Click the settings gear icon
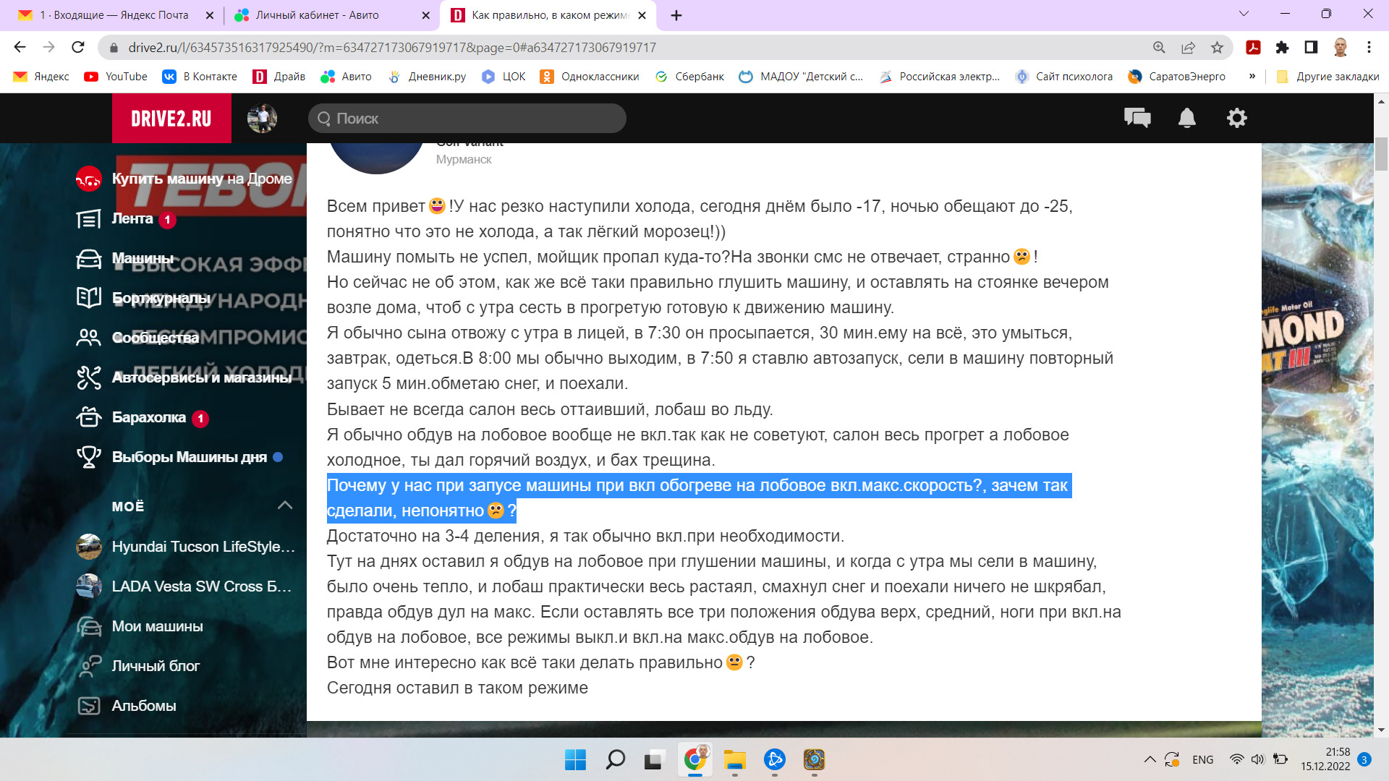 (1237, 119)
